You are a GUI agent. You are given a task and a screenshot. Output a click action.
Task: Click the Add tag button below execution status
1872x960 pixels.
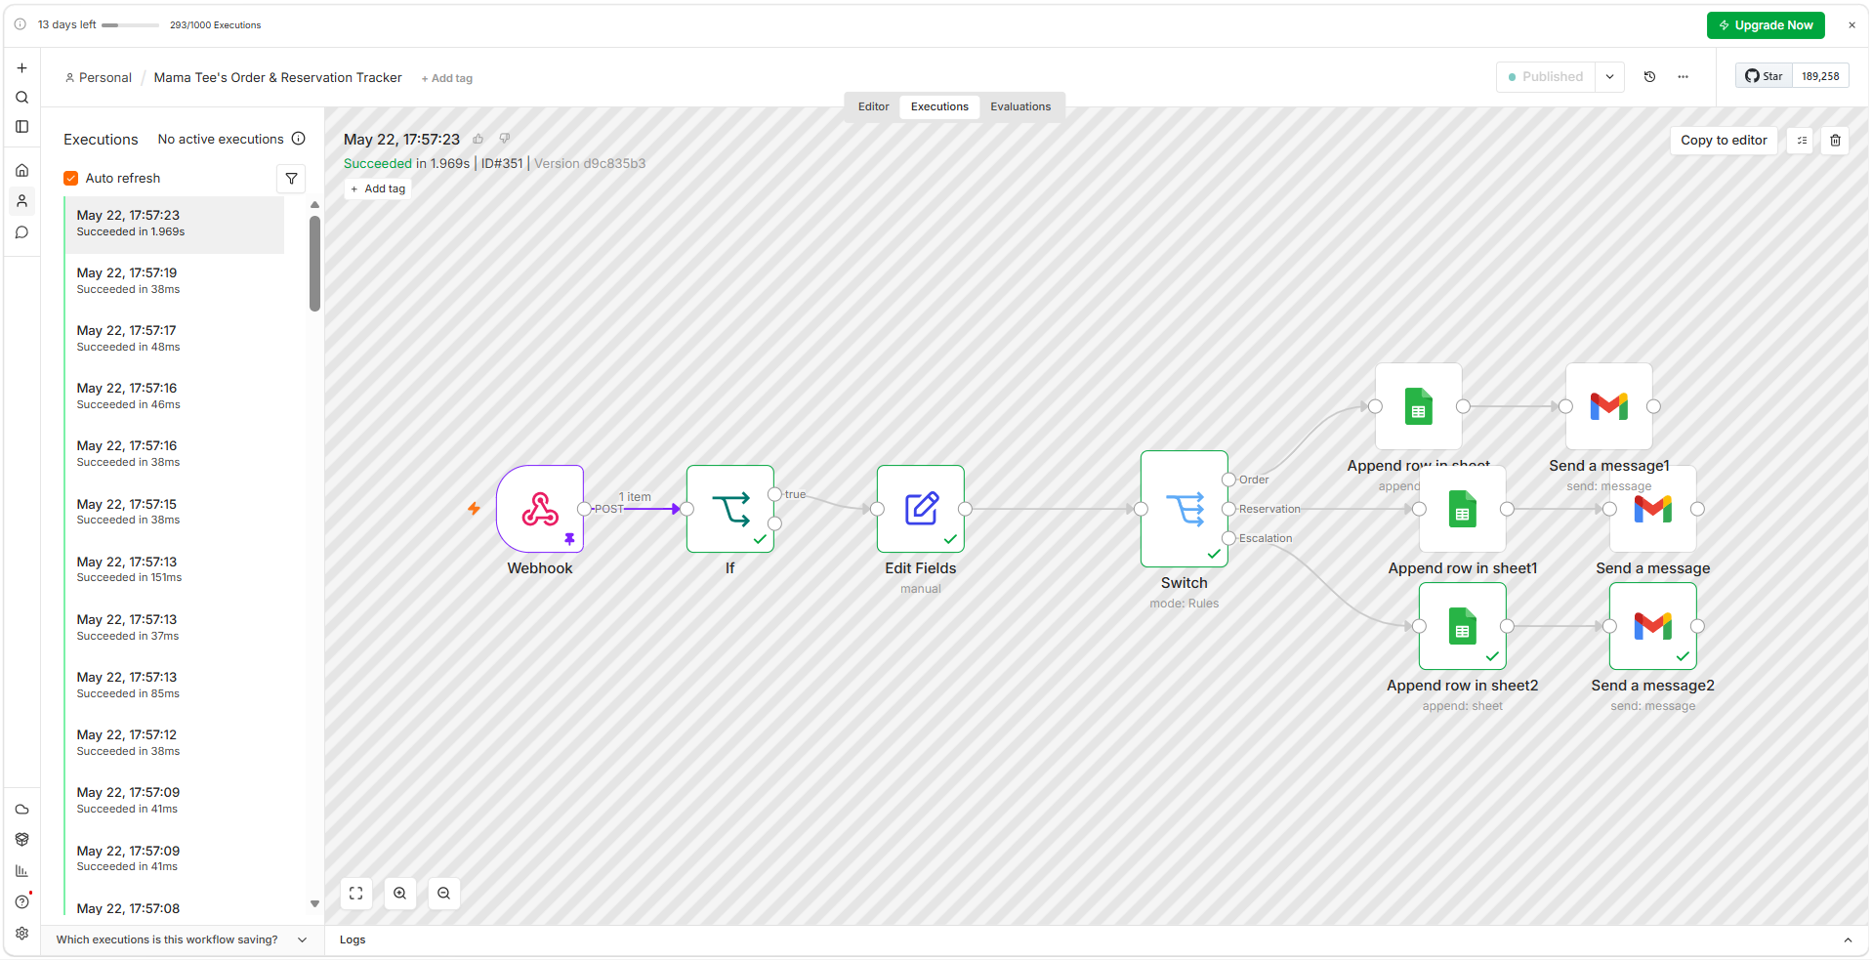point(378,189)
